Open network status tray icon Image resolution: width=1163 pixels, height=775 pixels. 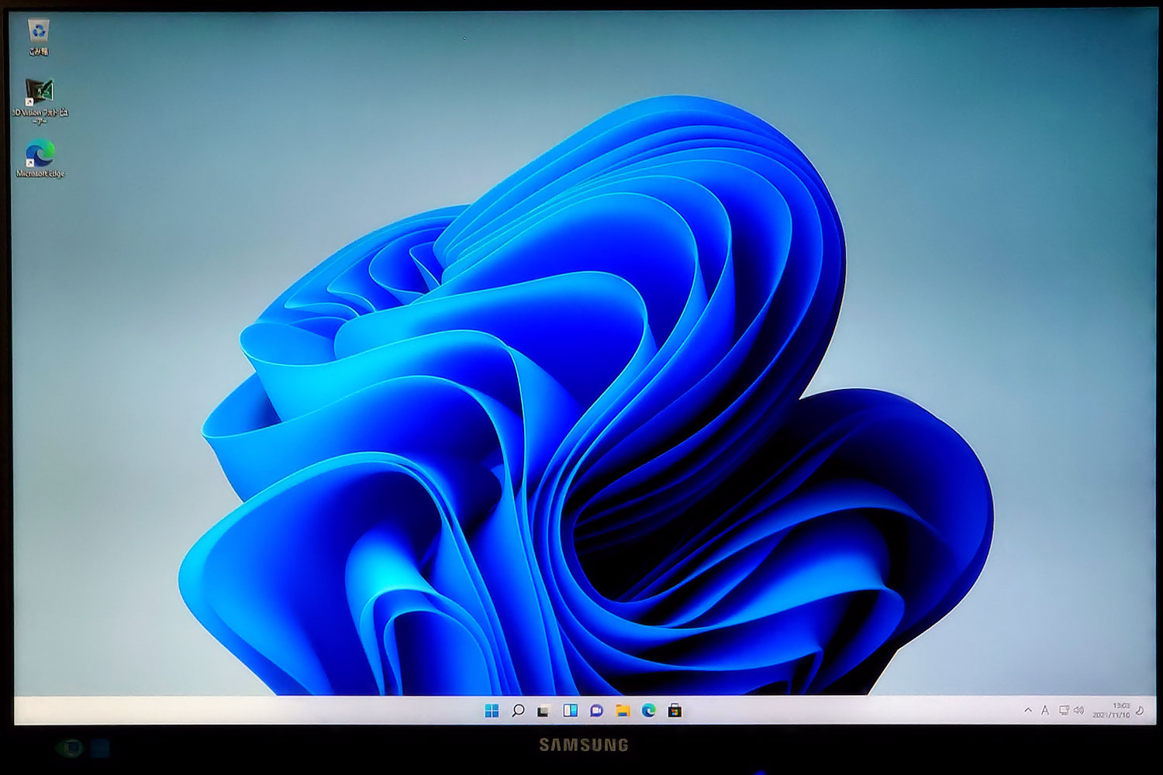[x=1064, y=710]
